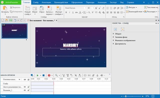Close the Без названия document tab
The image size is (160, 98).
(x=56, y=21)
